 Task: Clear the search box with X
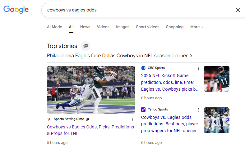click(x=238, y=10)
